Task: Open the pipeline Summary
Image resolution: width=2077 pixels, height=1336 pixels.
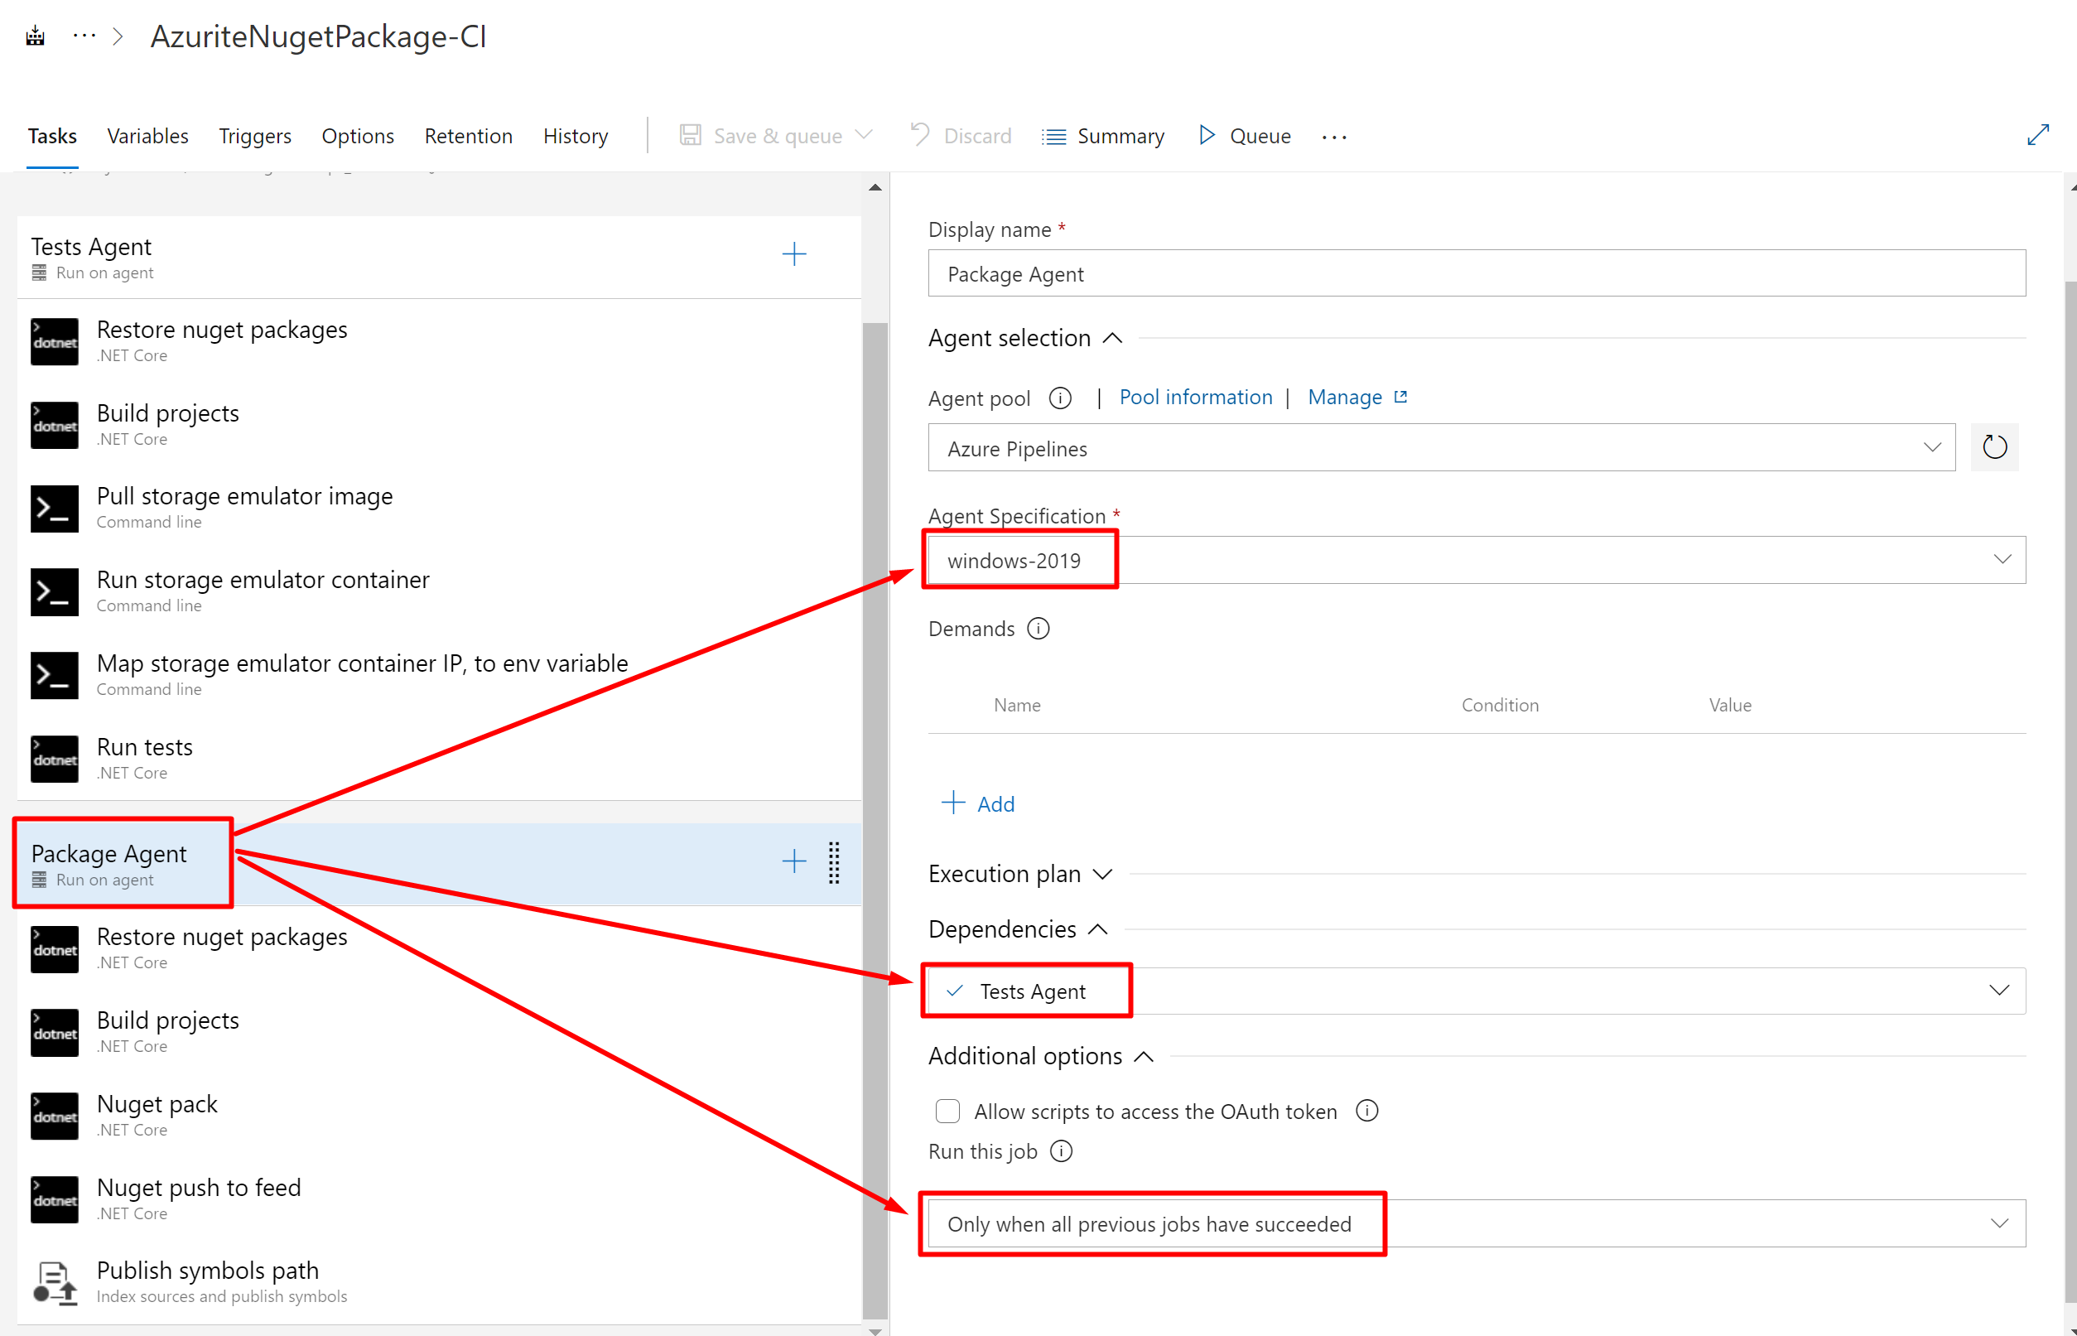Action: [1103, 136]
